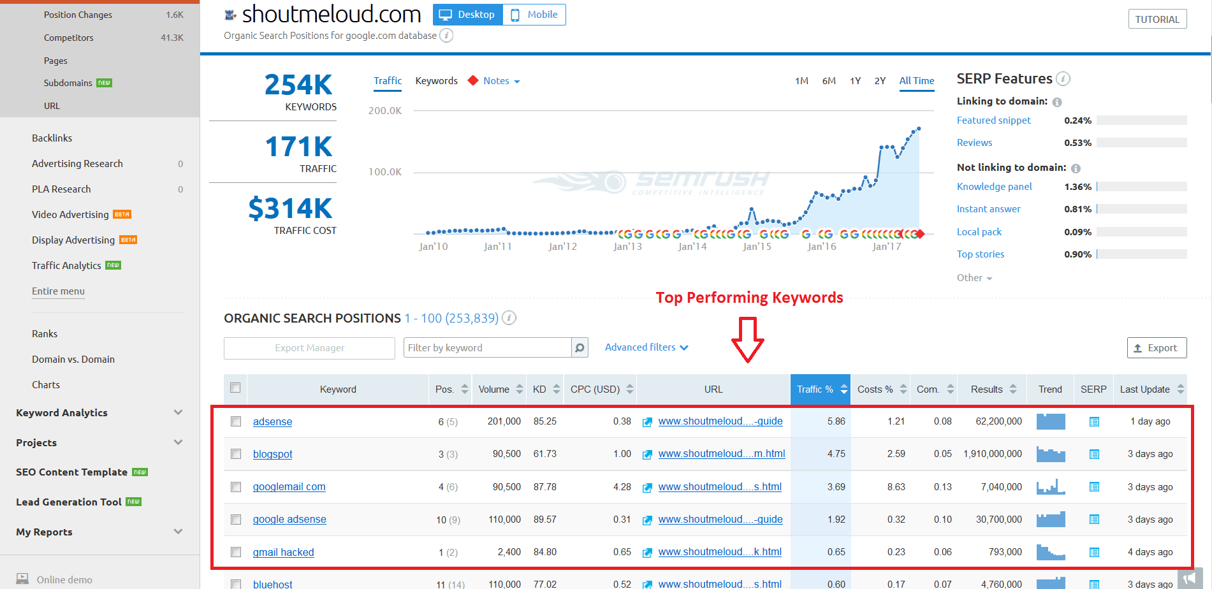
Task: Open info icon beside google.com database
Action: pos(446,36)
